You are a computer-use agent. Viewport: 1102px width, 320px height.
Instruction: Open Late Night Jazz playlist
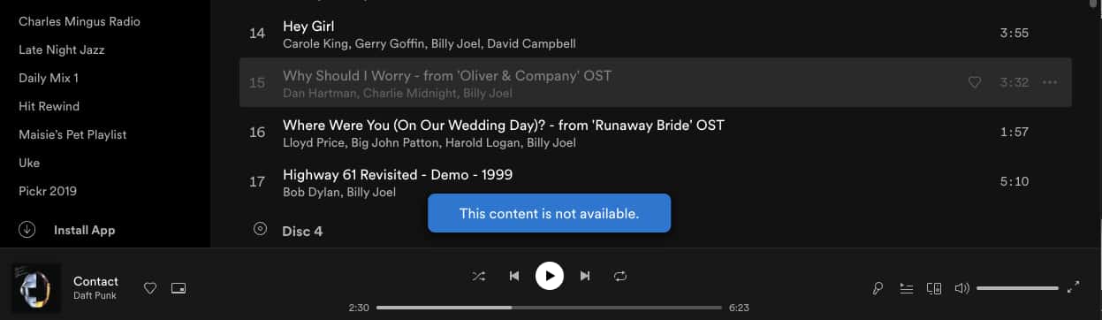tap(62, 50)
